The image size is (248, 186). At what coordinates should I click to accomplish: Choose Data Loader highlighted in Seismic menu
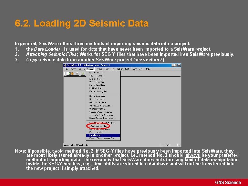coord(103,135)
